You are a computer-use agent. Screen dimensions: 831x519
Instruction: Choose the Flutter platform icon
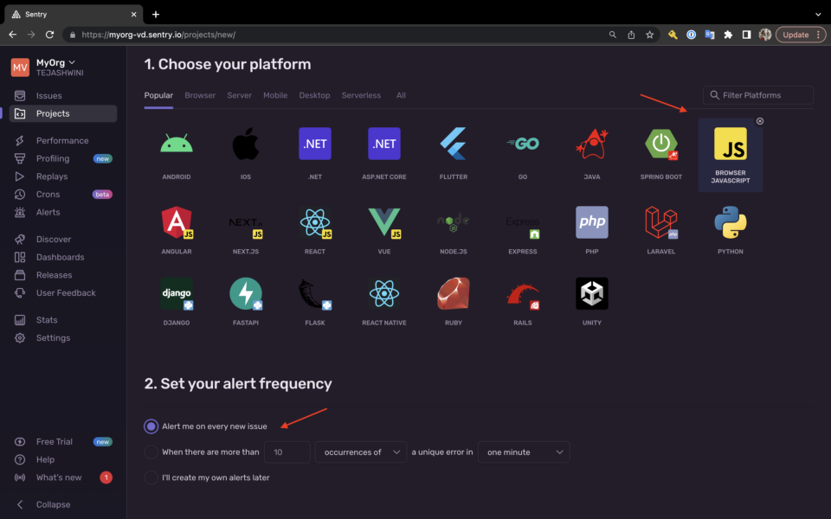[x=454, y=144]
